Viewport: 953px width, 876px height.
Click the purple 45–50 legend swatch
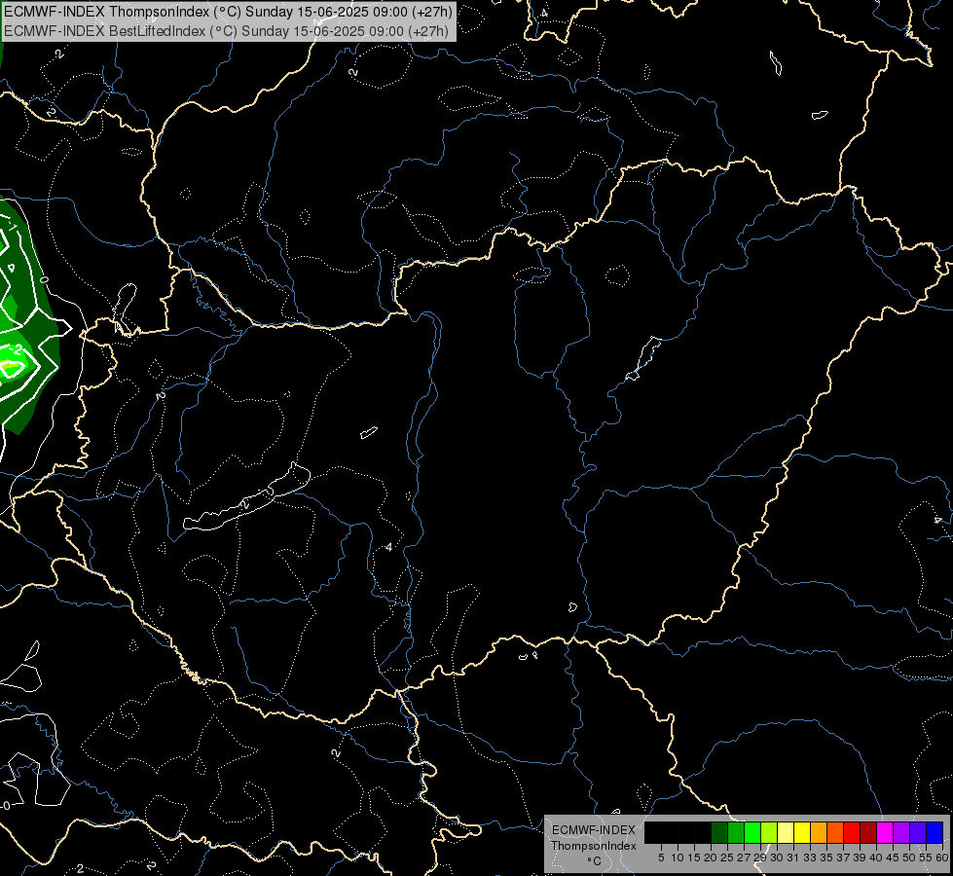(901, 832)
